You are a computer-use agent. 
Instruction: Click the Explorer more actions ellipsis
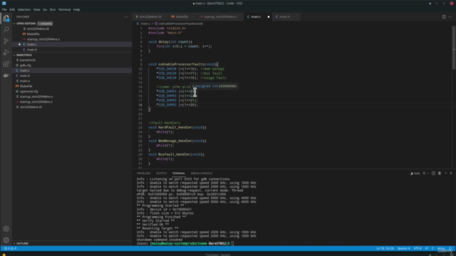126,17
